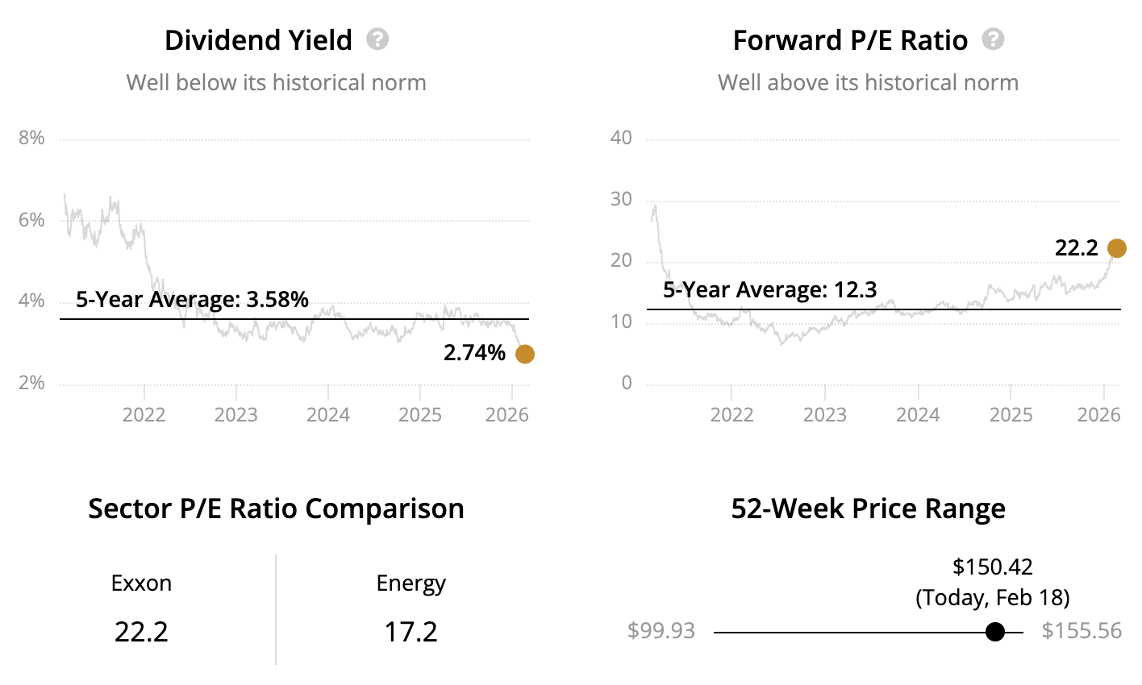
Task: Click the gold dot at 2.74% dividend yield
Action: (524, 354)
